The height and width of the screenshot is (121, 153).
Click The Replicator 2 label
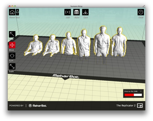(x=126, y=105)
